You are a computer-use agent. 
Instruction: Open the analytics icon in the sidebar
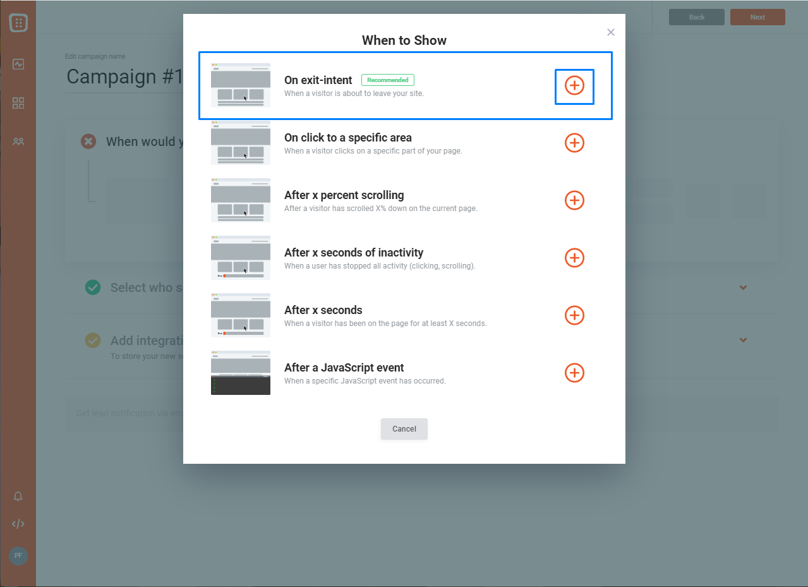(18, 64)
